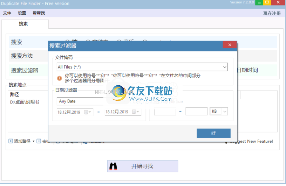Click the 路径 column header
Screen dimensions: 286x186
point(15,94)
